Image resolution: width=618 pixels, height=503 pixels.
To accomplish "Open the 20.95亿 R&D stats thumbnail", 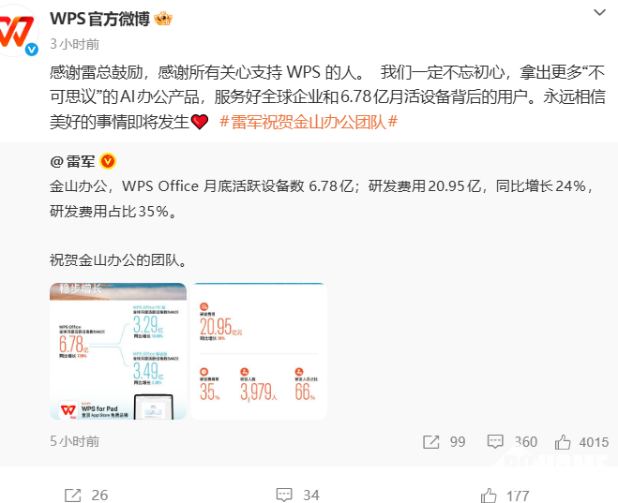I will tap(259, 351).
